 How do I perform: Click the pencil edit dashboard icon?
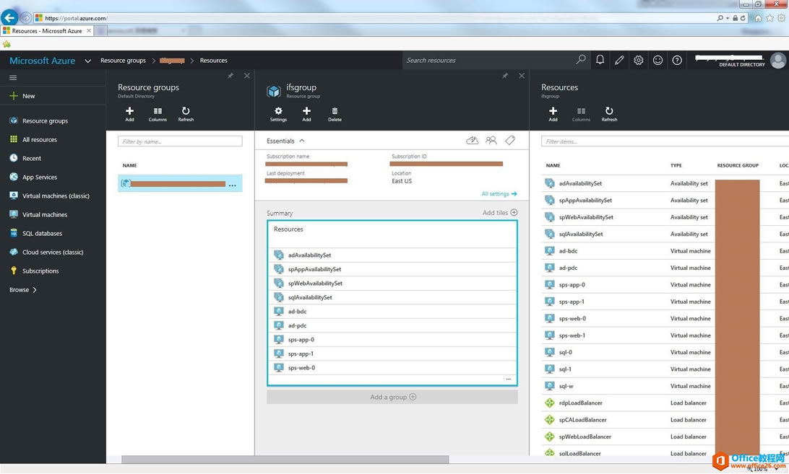[x=619, y=61]
